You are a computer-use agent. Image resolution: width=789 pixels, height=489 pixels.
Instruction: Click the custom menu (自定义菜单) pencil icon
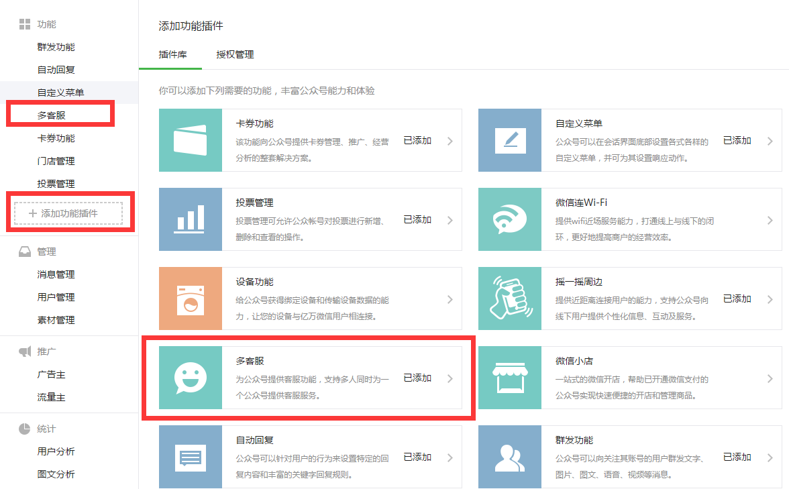510,140
